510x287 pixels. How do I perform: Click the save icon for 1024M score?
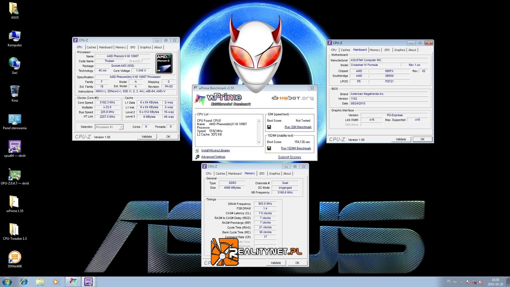click(269, 148)
